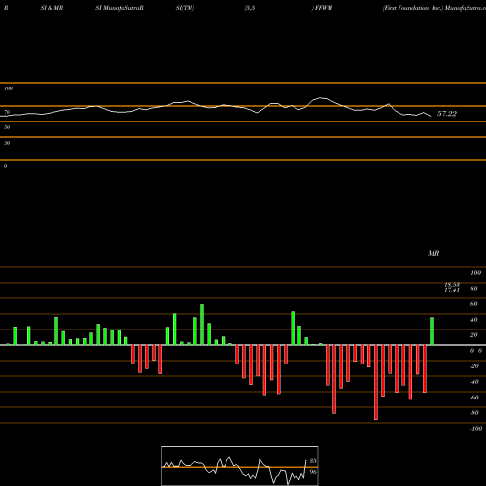Click the FFWM ticker text in header
This screenshot has height=486, width=486.
coord(324,8)
